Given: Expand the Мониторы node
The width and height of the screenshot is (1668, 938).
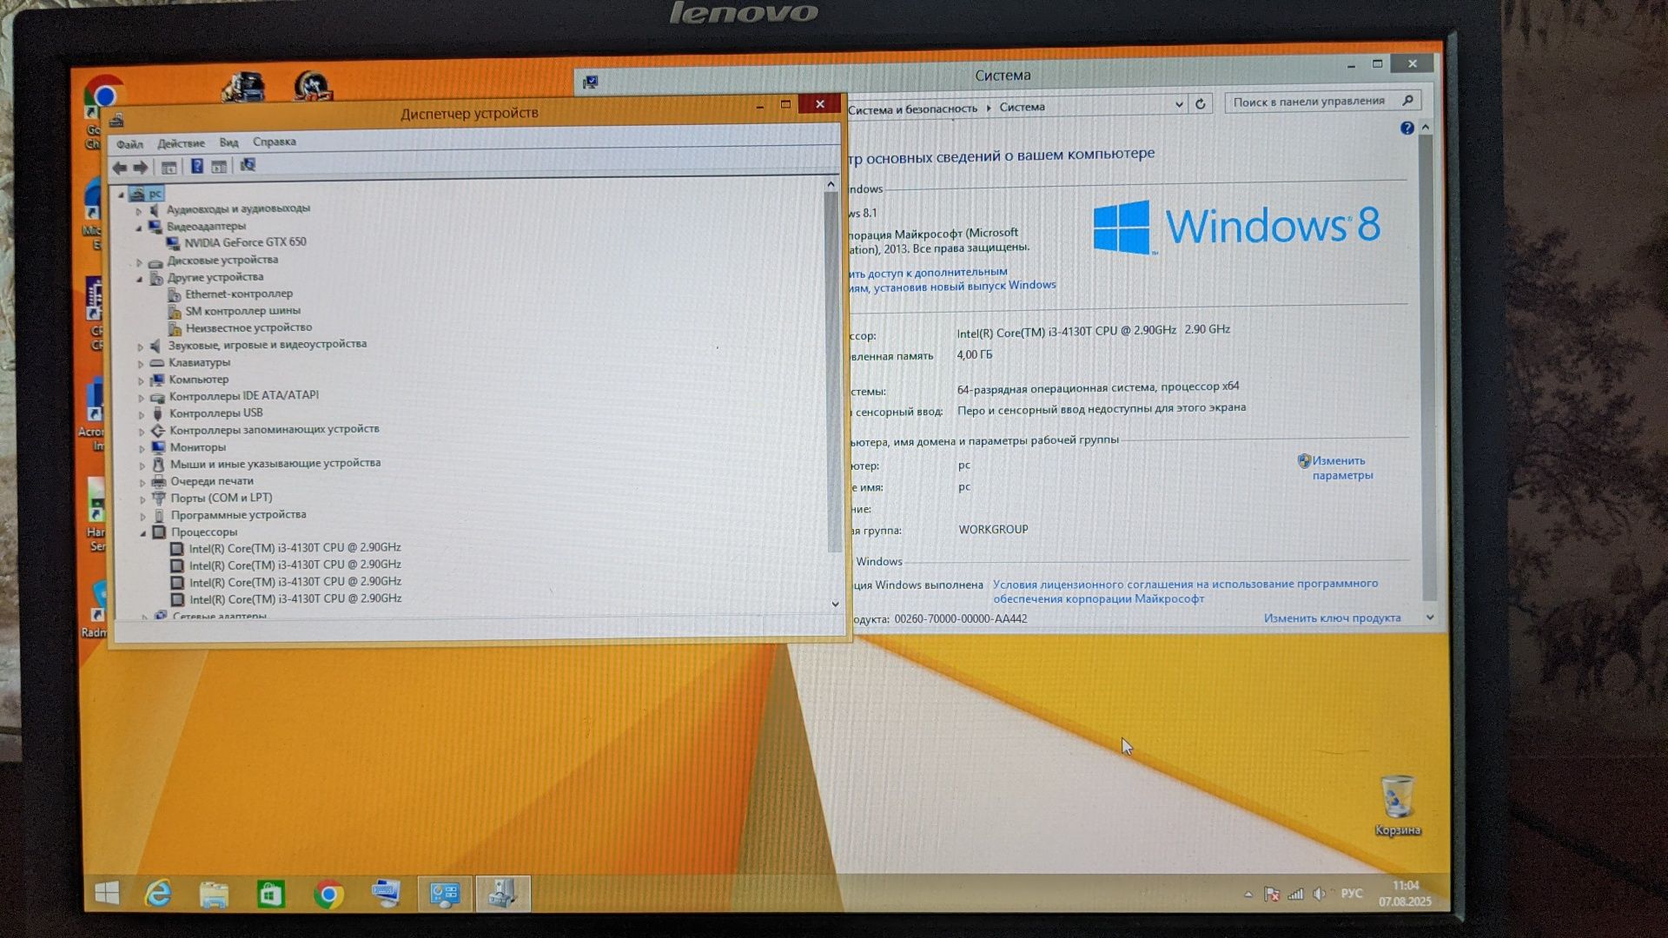Looking at the screenshot, I should point(142,448).
